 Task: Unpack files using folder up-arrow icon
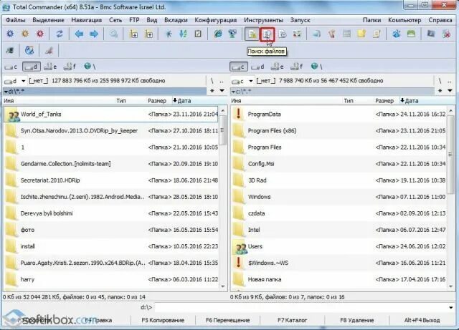[148, 34]
